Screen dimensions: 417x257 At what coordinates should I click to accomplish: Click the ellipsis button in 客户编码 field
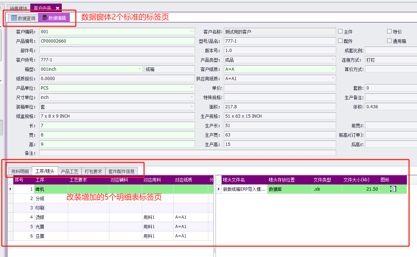coord(192,31)
